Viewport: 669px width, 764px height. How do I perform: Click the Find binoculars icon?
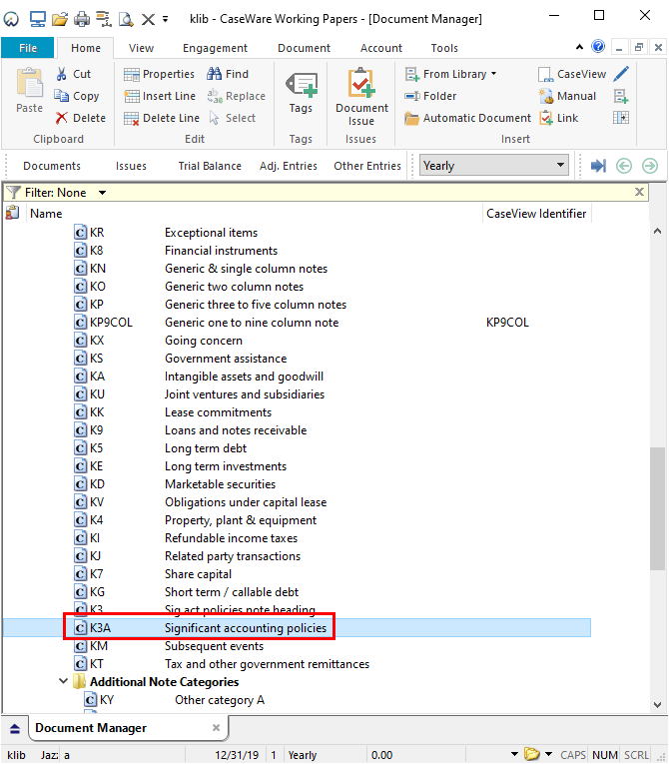[x=214, y=74]
